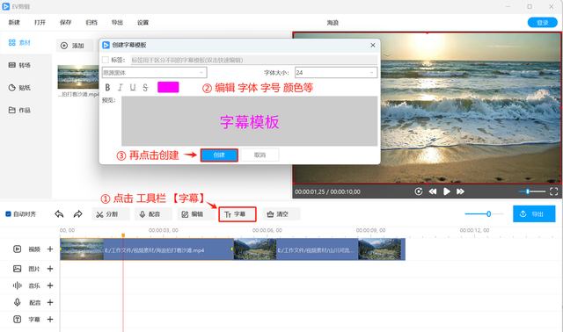Click the rewind button in the player
The image size is (563, 332).
pyautogui.click(x=433, y=191)
